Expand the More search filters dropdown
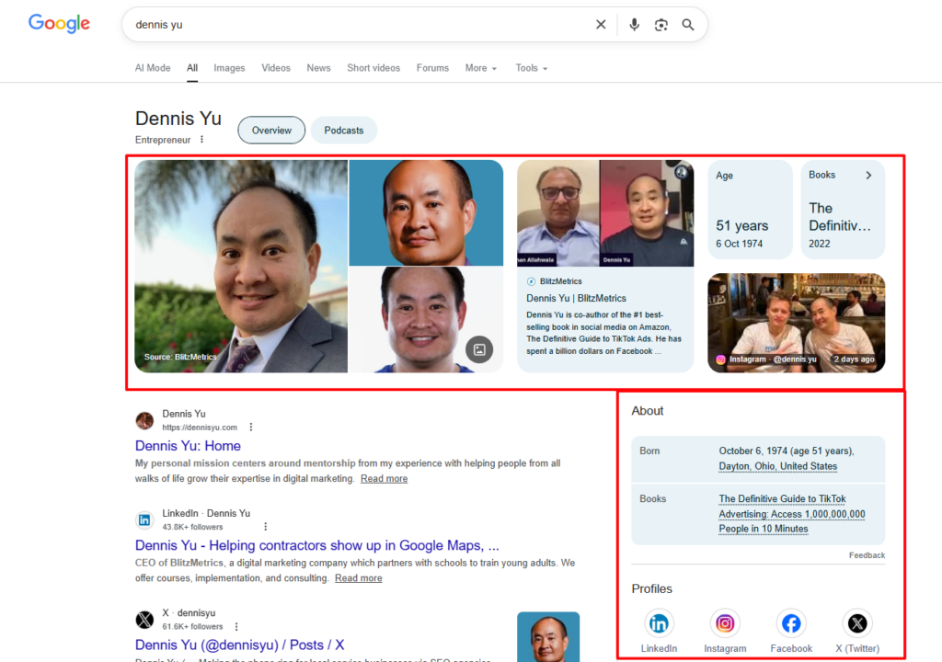 (x=480, y=68)
